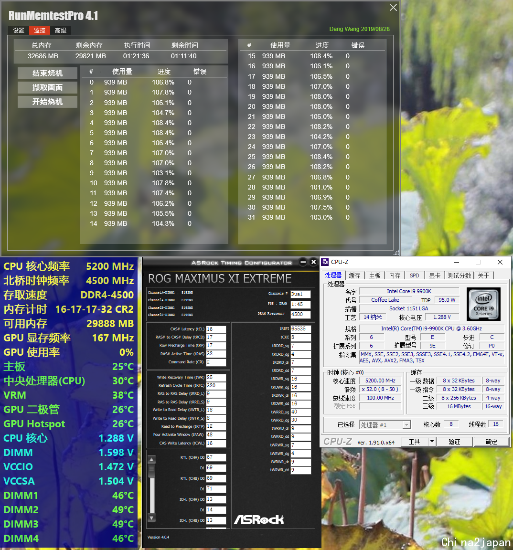Click the tWRRD_dg field showing 30
The height and width of the screenshot is (550, 513).
(x=301, y=420)
